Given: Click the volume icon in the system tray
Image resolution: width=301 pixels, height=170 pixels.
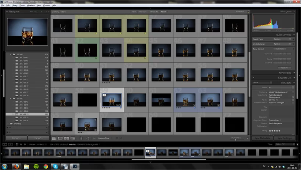Looking at the screenshot, I should coord(280,167).
